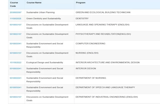Open course code for Computer Engineering row
The image size is (160, 104).
tap(16, 43)
